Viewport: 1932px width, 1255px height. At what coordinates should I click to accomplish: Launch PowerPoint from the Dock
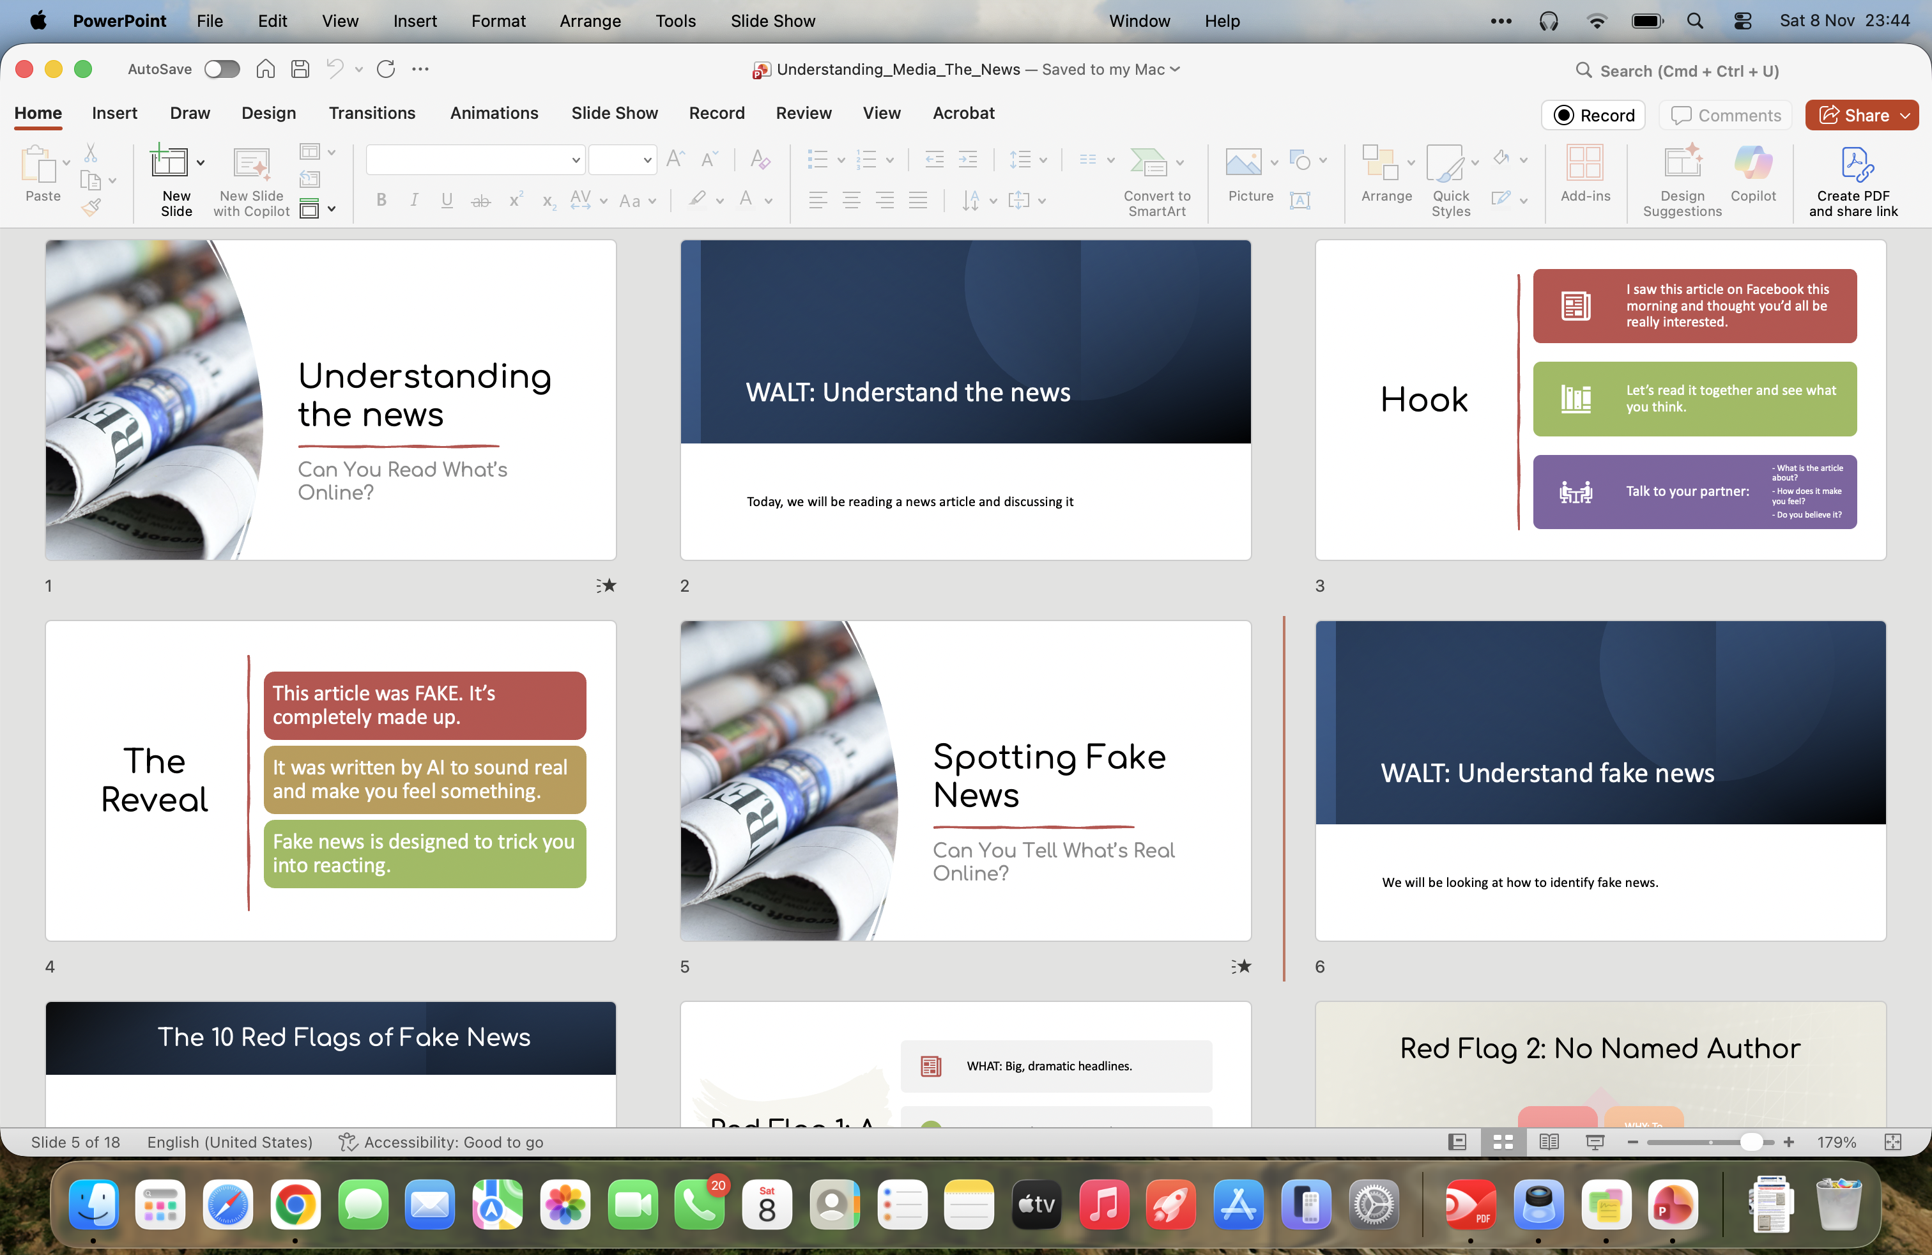(x=1672, y=1206)
